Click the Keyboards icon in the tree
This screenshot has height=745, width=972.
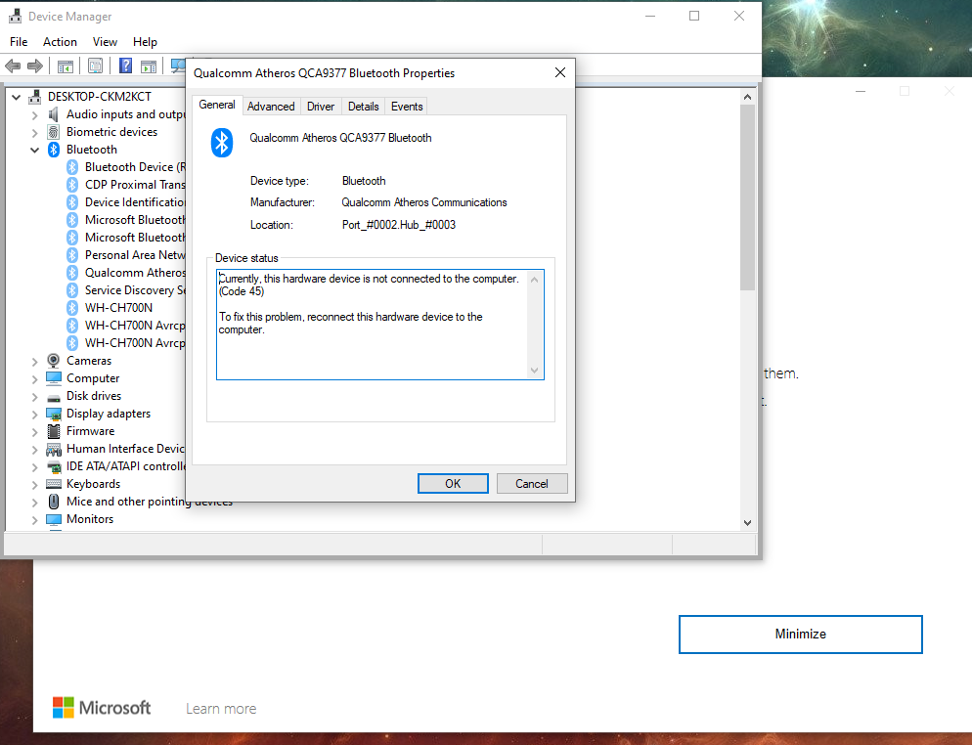(54, 483)
